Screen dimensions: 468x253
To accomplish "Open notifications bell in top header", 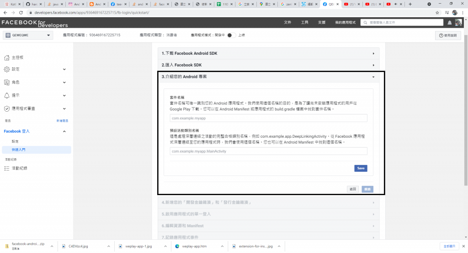I will point(450,23).
